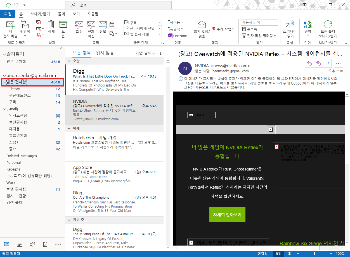Click the meeting reply calendar icon in 응답 group
350x257 pixels.
(112, 24)
